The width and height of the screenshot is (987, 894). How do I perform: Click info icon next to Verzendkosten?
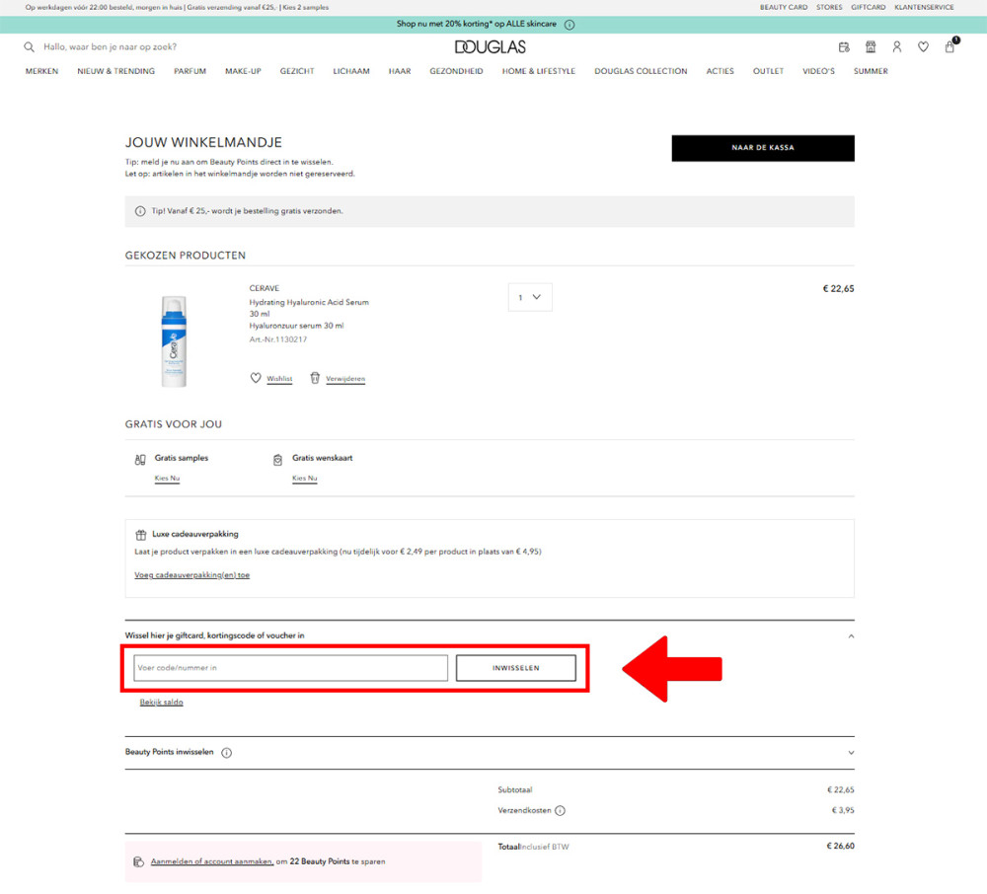(561, 811)
